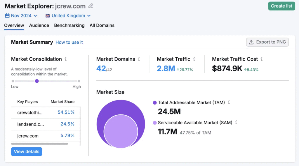The width and height of the screenshot is (299, 166).
Task: Click the $874.9K traffic cost value
Action: coord(227,68)
